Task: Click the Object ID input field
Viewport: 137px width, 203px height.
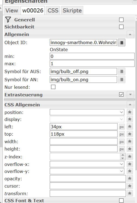Action: click(x=83, y=42)
